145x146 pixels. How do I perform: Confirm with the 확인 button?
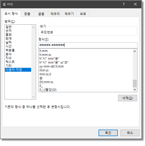(x=108, y=133)
